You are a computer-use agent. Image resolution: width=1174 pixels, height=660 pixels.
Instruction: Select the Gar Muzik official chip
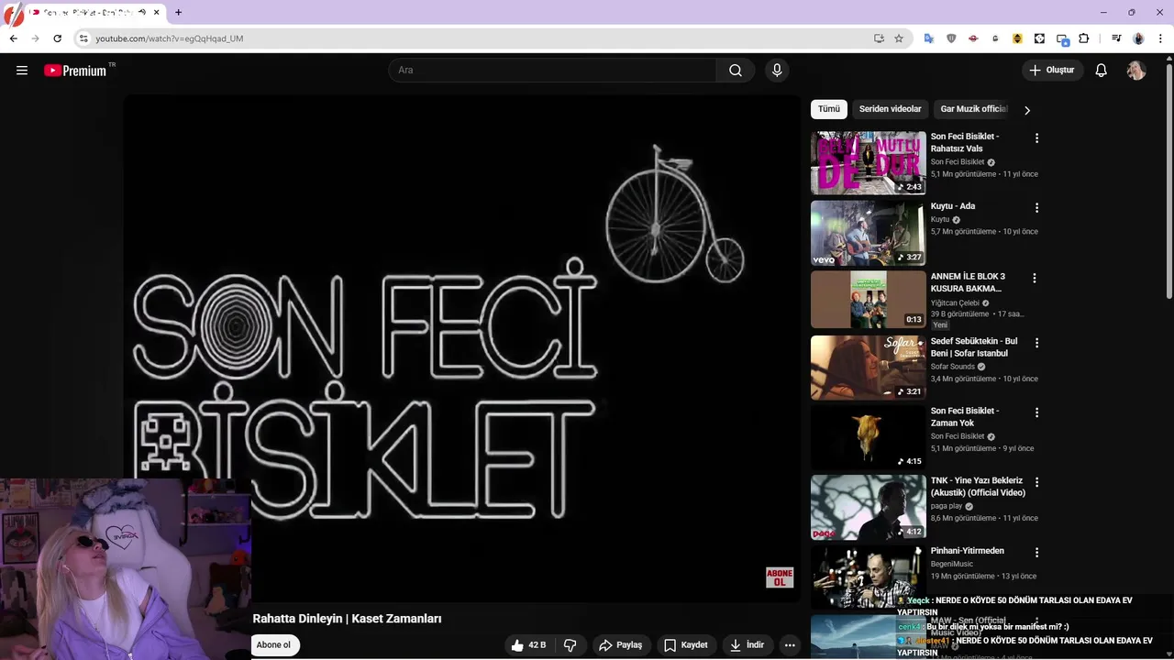pos(973,109)
